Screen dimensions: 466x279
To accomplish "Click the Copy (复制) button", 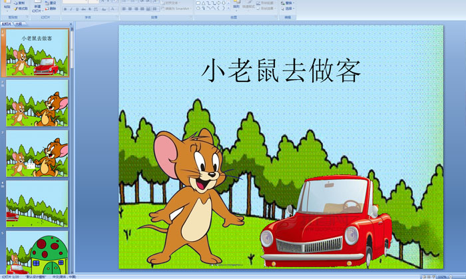I will (19, 3).
